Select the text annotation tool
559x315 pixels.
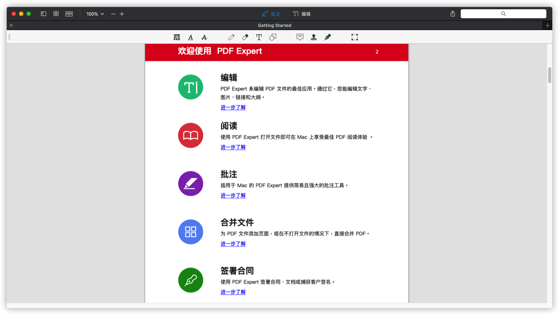click(259, 37)
